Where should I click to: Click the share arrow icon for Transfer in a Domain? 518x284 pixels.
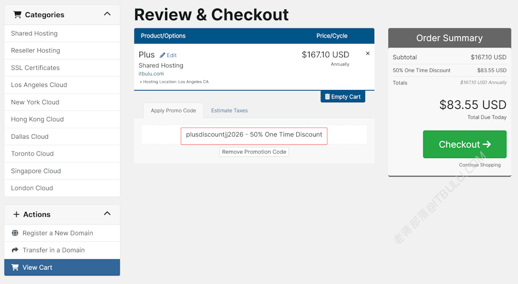pos(15,250)
